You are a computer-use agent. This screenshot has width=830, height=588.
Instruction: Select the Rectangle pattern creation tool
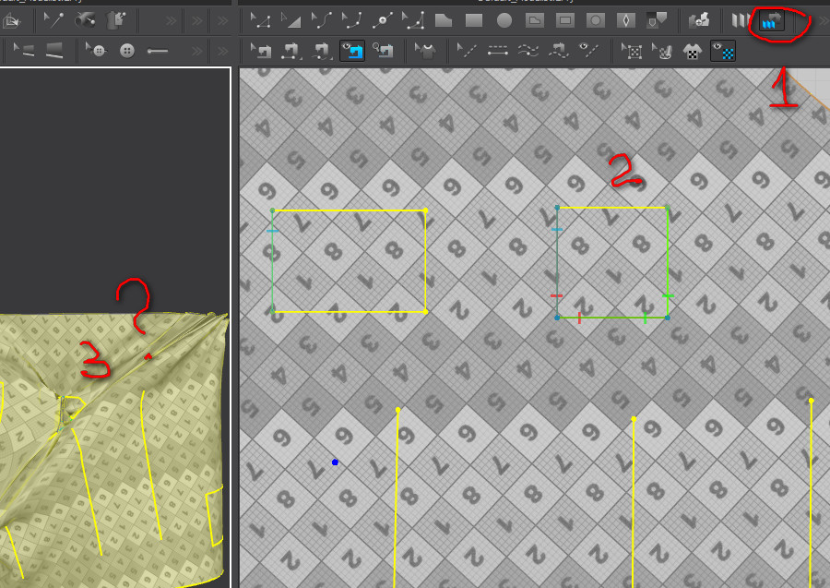pos(474,20)
